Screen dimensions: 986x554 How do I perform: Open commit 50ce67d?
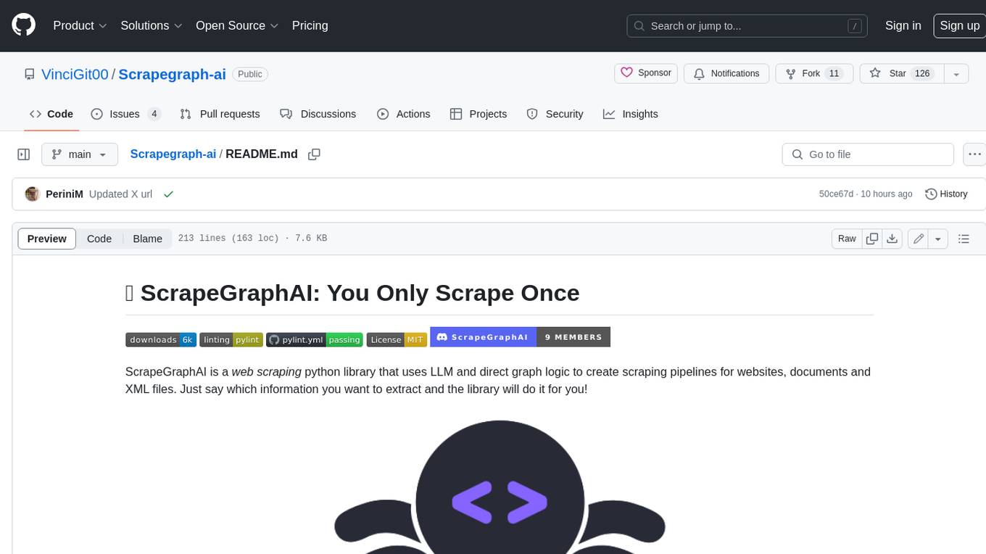[836, 194]
